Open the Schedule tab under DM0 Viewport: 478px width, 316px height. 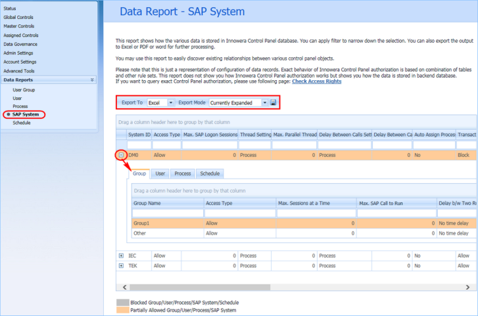point(210,173)
